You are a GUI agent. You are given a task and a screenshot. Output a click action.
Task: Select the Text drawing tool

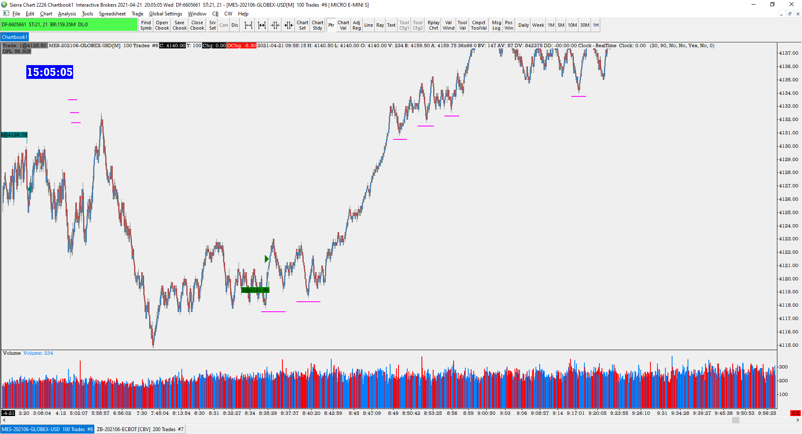[391, 25]
